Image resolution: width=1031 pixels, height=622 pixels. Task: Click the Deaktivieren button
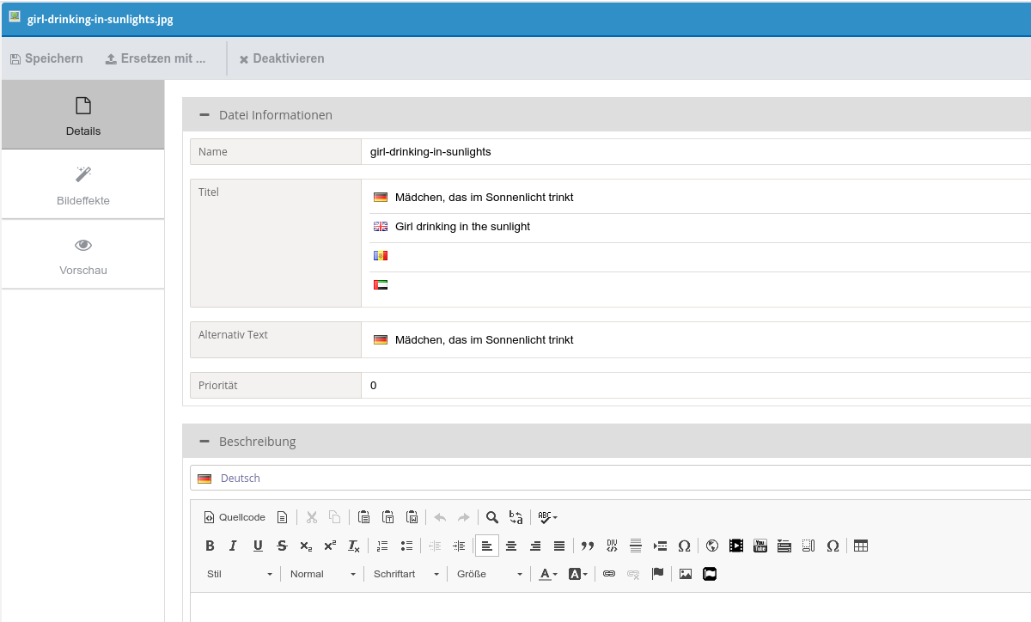282,58
